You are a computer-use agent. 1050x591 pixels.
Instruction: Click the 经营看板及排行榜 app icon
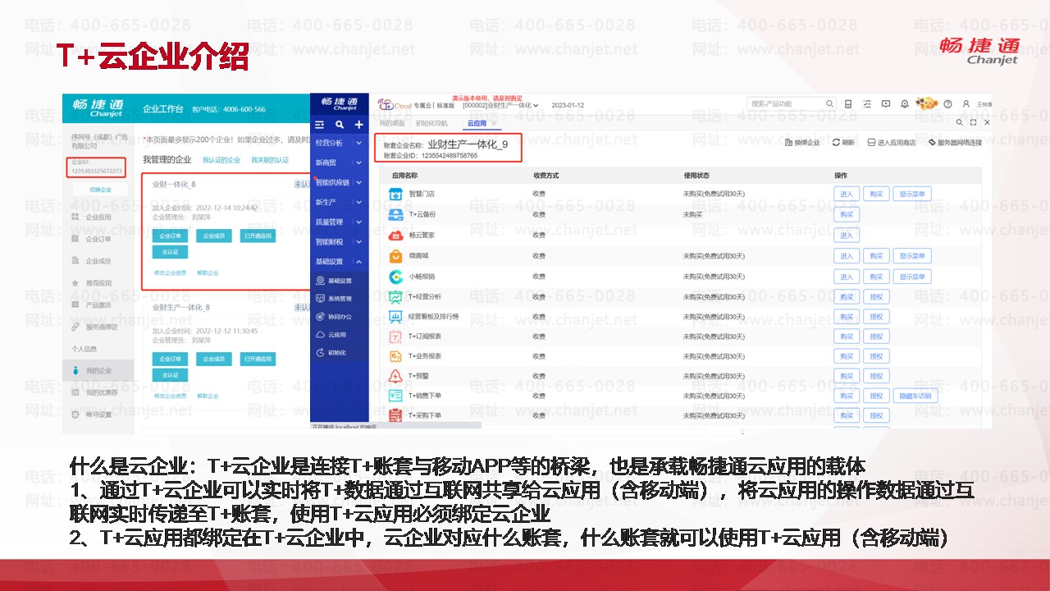[x=395, y=317]
